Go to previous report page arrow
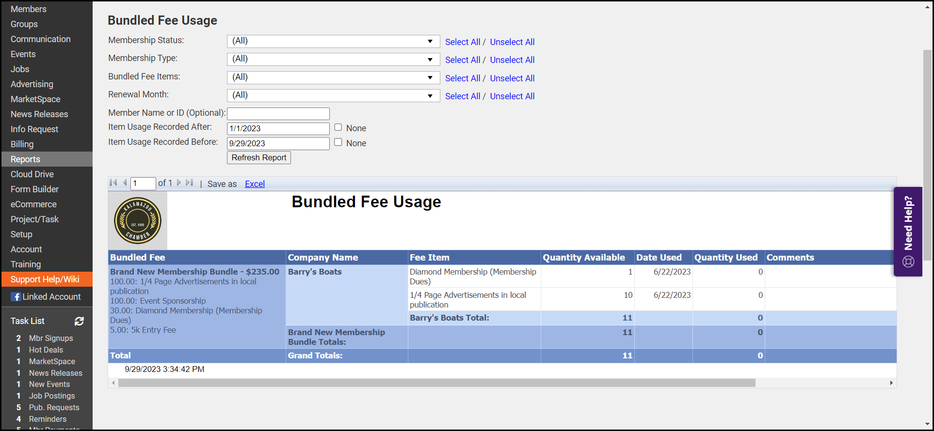This screenshot has width=934, height=431. (125, 183)
